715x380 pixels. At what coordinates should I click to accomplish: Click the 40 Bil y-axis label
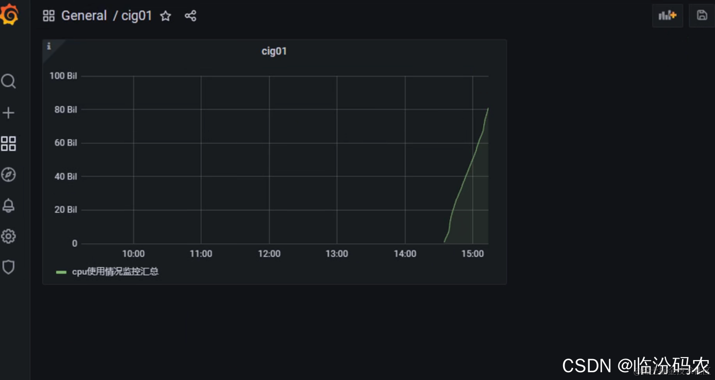[x=66, y=176]
